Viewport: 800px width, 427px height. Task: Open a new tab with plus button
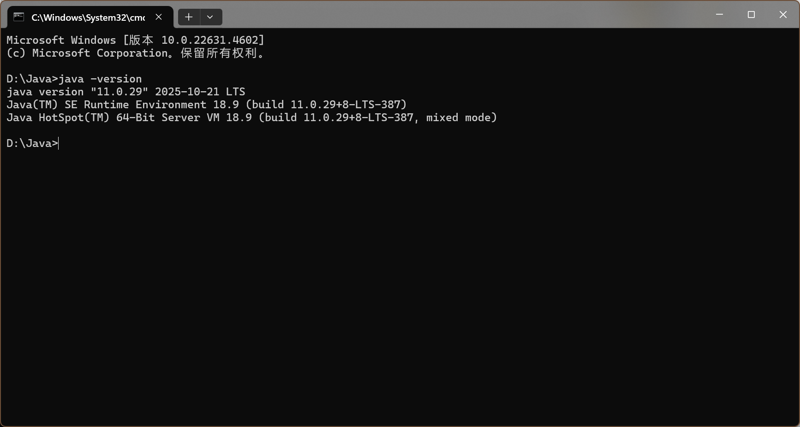tap(189, 17)
